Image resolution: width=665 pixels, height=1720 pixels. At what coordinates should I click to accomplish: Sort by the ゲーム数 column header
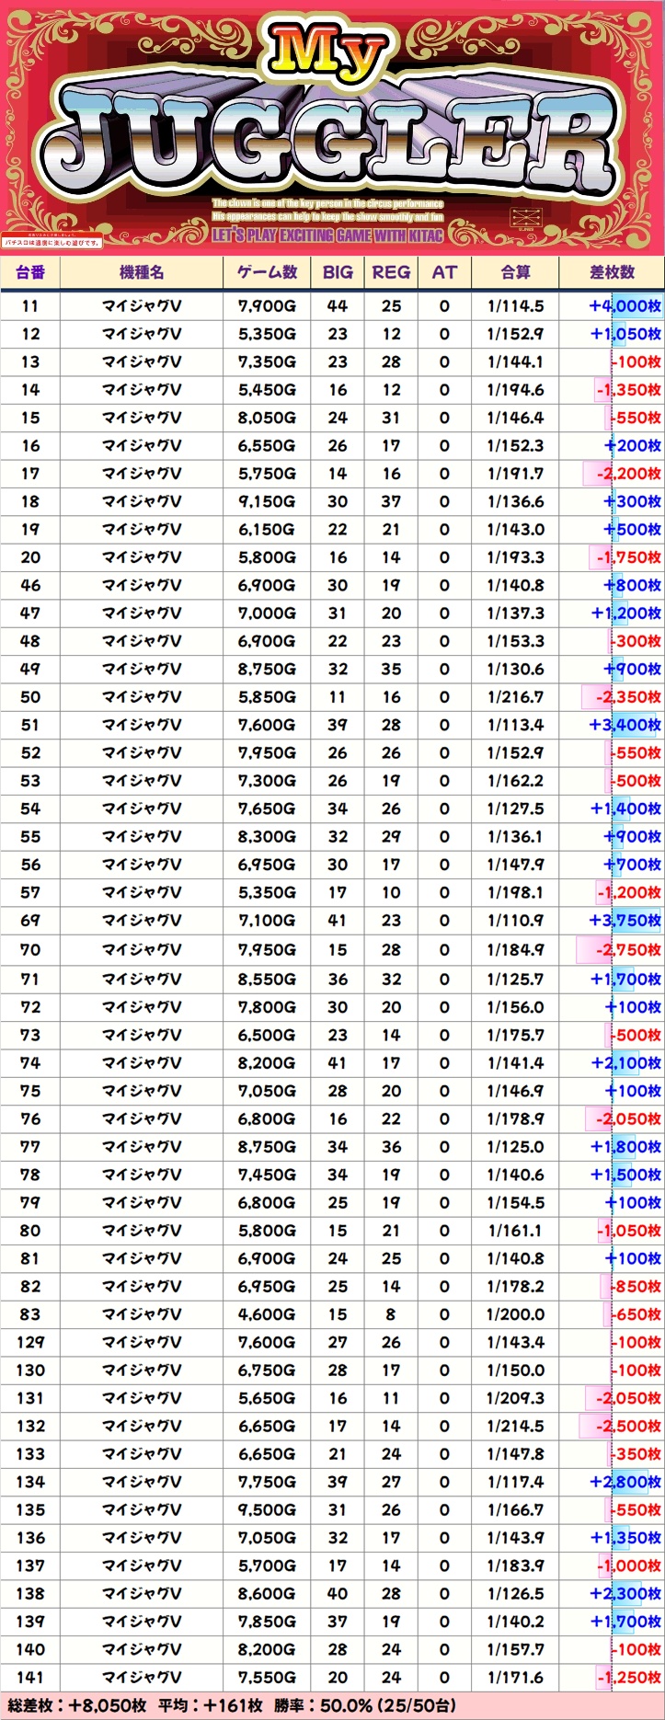267,272
